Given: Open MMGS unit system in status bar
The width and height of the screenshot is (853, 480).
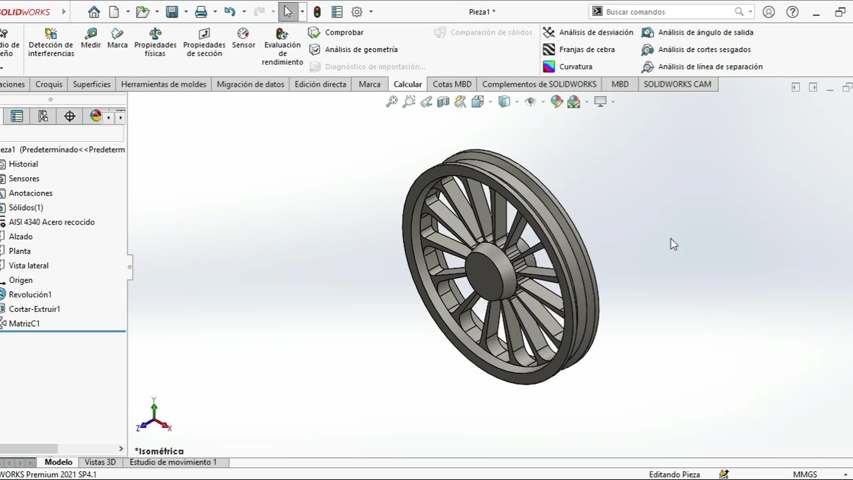Looking at the screenshot, I should coord(805,474).
